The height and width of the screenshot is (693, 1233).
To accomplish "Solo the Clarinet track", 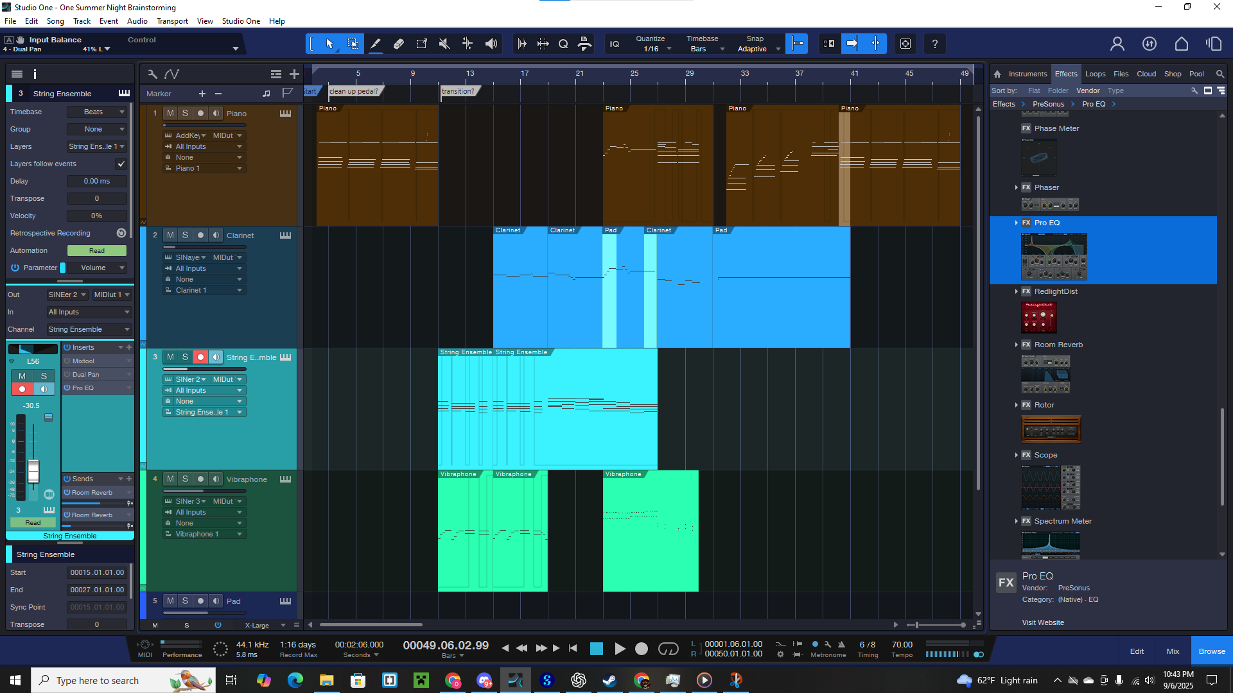I will 185,235.
